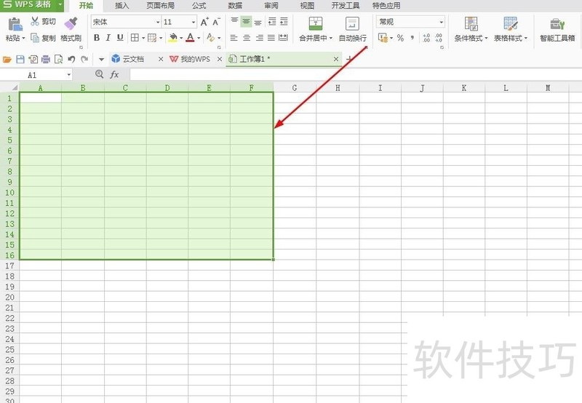Open Smart Toolbox (智能工具箱)
Viewport: 582px width, 403px height.
557,29
